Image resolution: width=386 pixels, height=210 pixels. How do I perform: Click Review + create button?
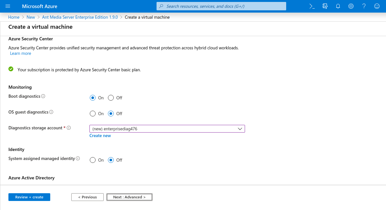tap(29, 197)
